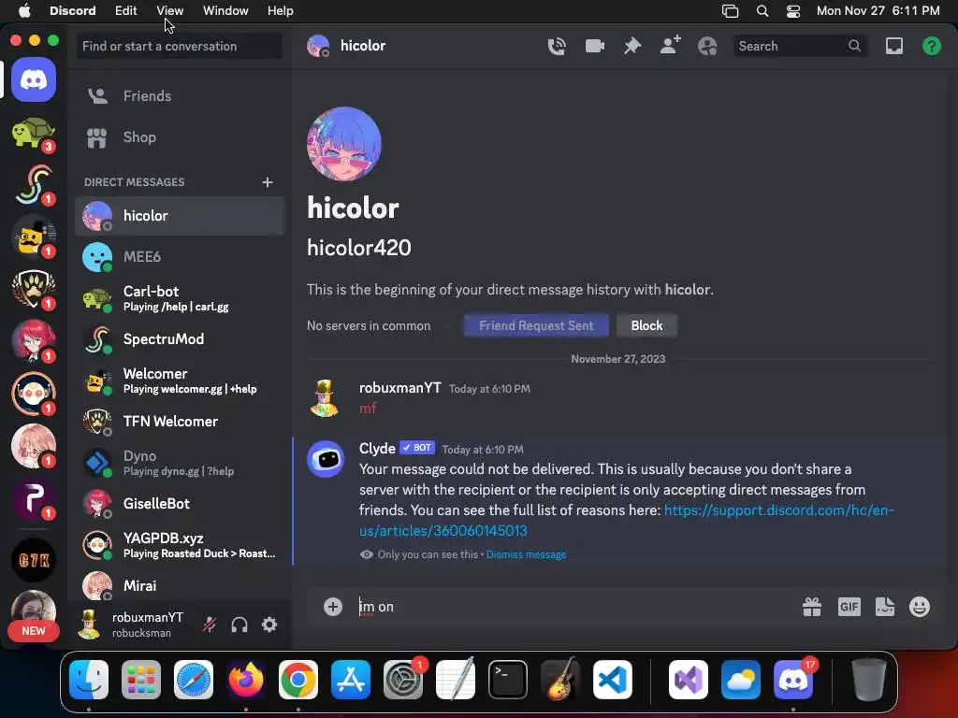958x718 pixels.
Task: Show user profile panel icon
Action: pos(707,47)
